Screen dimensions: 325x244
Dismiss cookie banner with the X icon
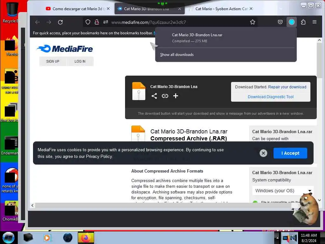click(x=263, y=153)
